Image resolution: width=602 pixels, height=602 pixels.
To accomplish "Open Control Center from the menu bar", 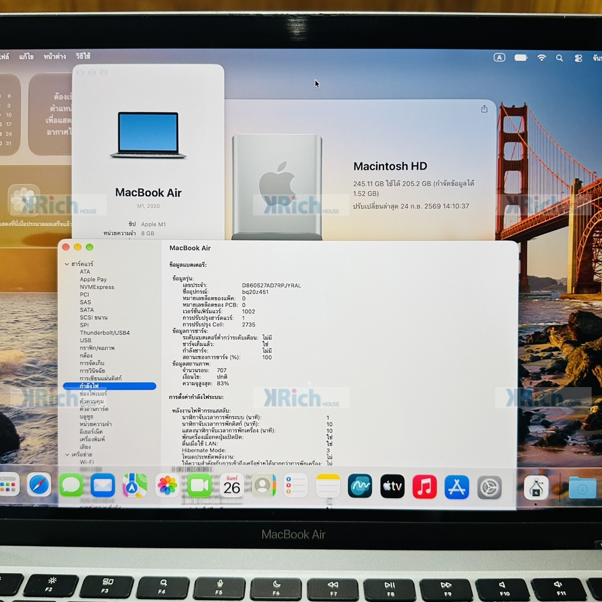I will click(x=578, y=58).
